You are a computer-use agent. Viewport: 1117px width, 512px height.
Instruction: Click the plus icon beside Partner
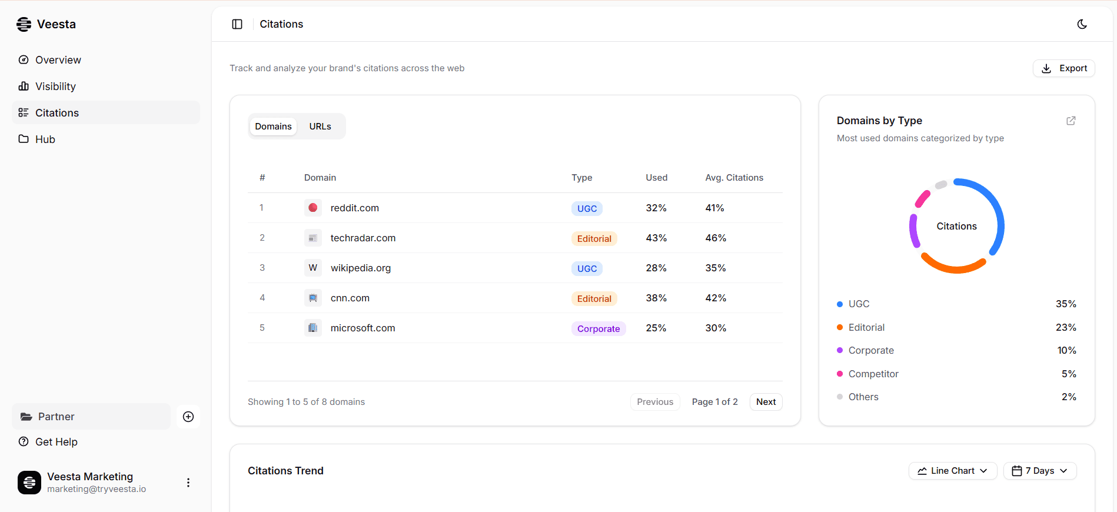click(x=188, y=417)
